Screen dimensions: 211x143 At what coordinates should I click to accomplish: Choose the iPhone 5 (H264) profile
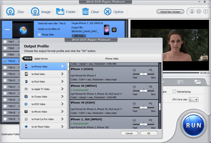[114, 74]
